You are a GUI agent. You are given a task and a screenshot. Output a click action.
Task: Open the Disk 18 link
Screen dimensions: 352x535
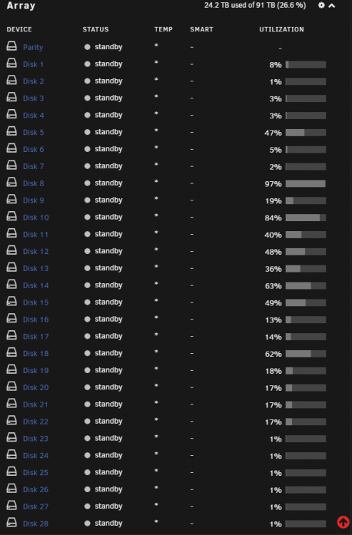[x=36, y=354]
